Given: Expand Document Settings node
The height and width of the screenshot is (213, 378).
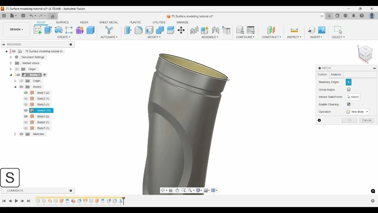Looking at the screenshot, I should [11, 57].
